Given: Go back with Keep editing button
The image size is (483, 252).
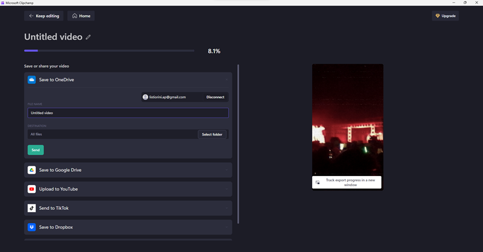Looking at the screenshot, I should (x=43, y=16).
